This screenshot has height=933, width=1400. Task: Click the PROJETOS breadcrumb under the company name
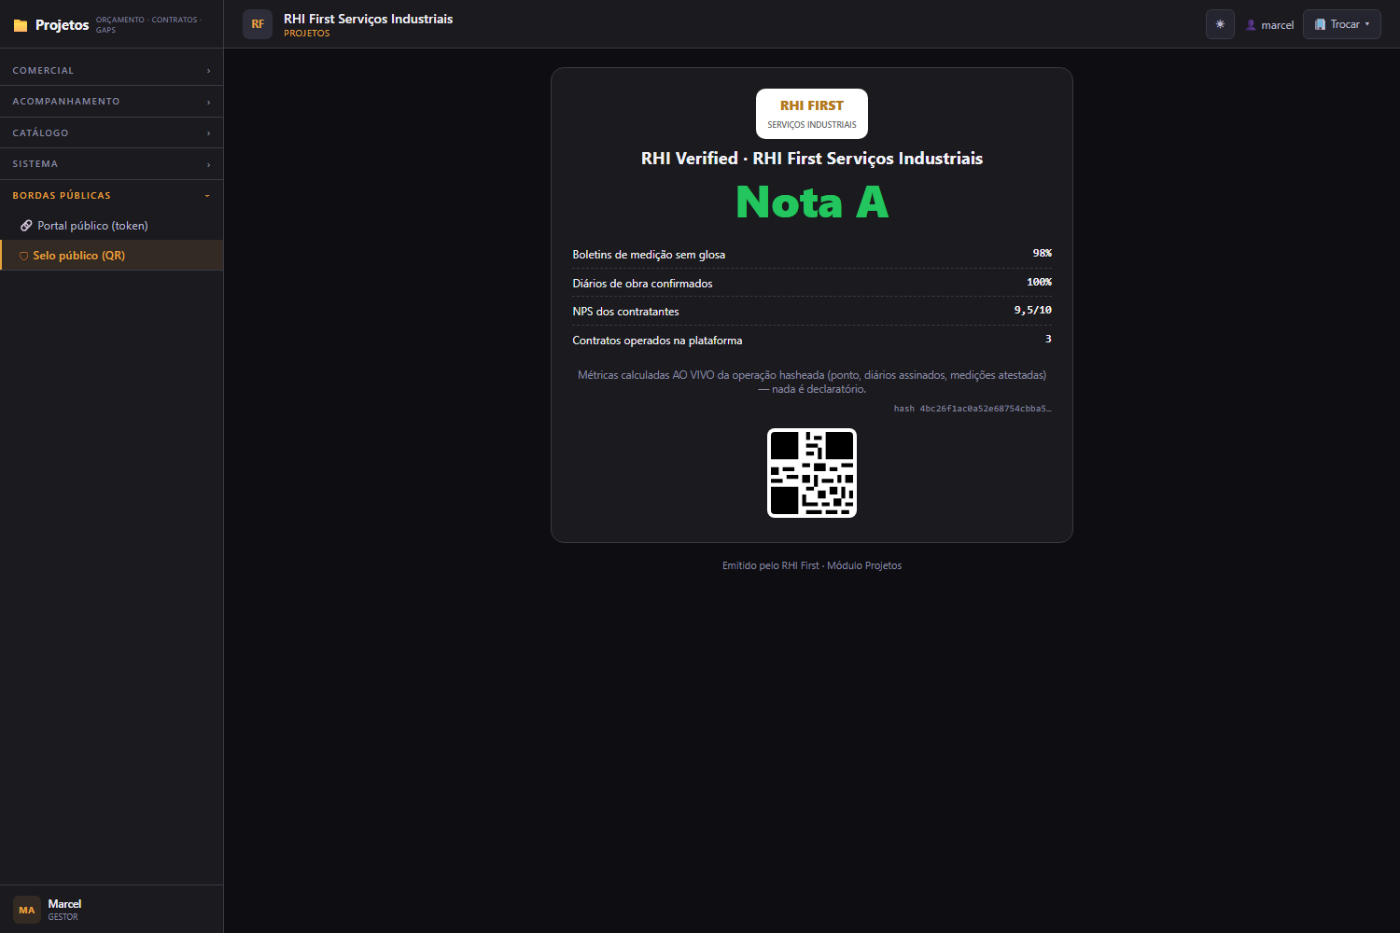pyautogui.click(x=307, y=34)
